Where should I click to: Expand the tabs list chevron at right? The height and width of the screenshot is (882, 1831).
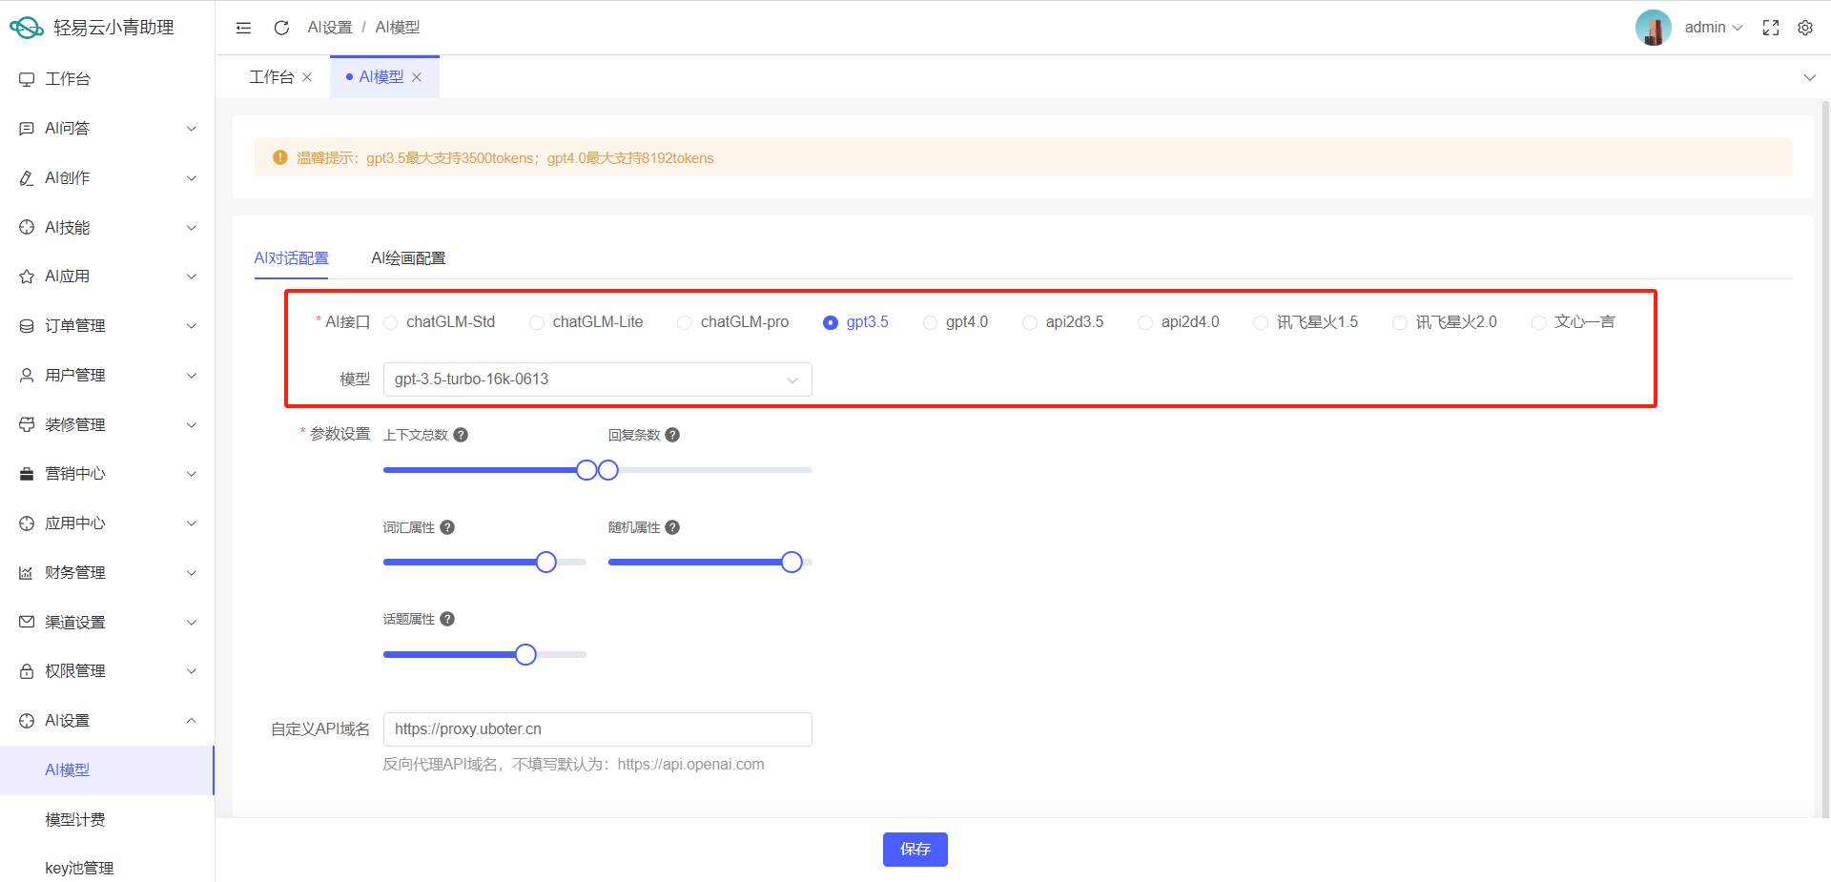[x=1810, y=77]
